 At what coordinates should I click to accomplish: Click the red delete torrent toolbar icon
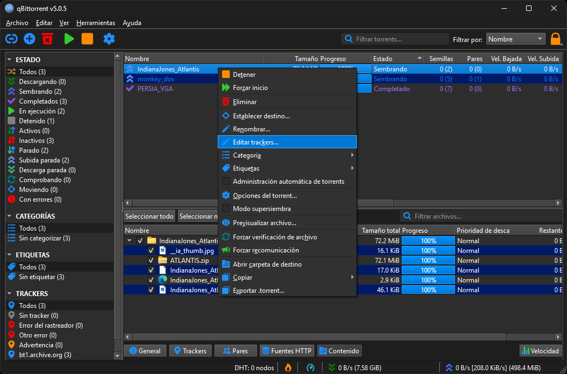click(47, 39)
